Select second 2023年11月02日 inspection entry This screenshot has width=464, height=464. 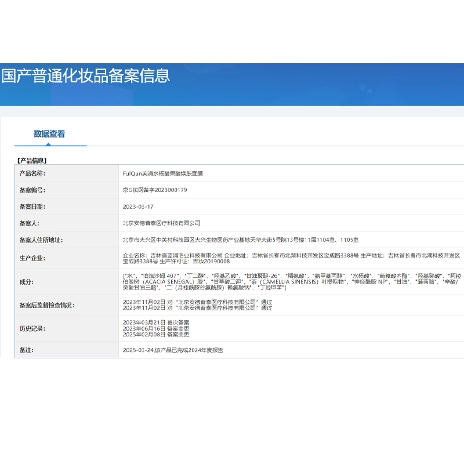tap(197, 308)
